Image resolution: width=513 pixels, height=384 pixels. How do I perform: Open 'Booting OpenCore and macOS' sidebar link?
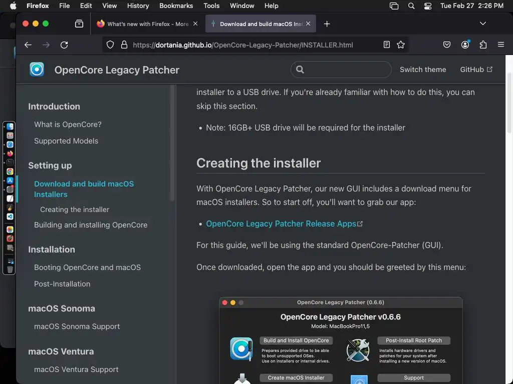(87, 267)
